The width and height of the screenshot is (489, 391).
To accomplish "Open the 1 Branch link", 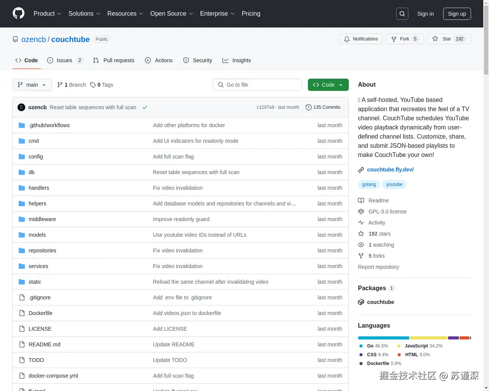I will point(71,85).
